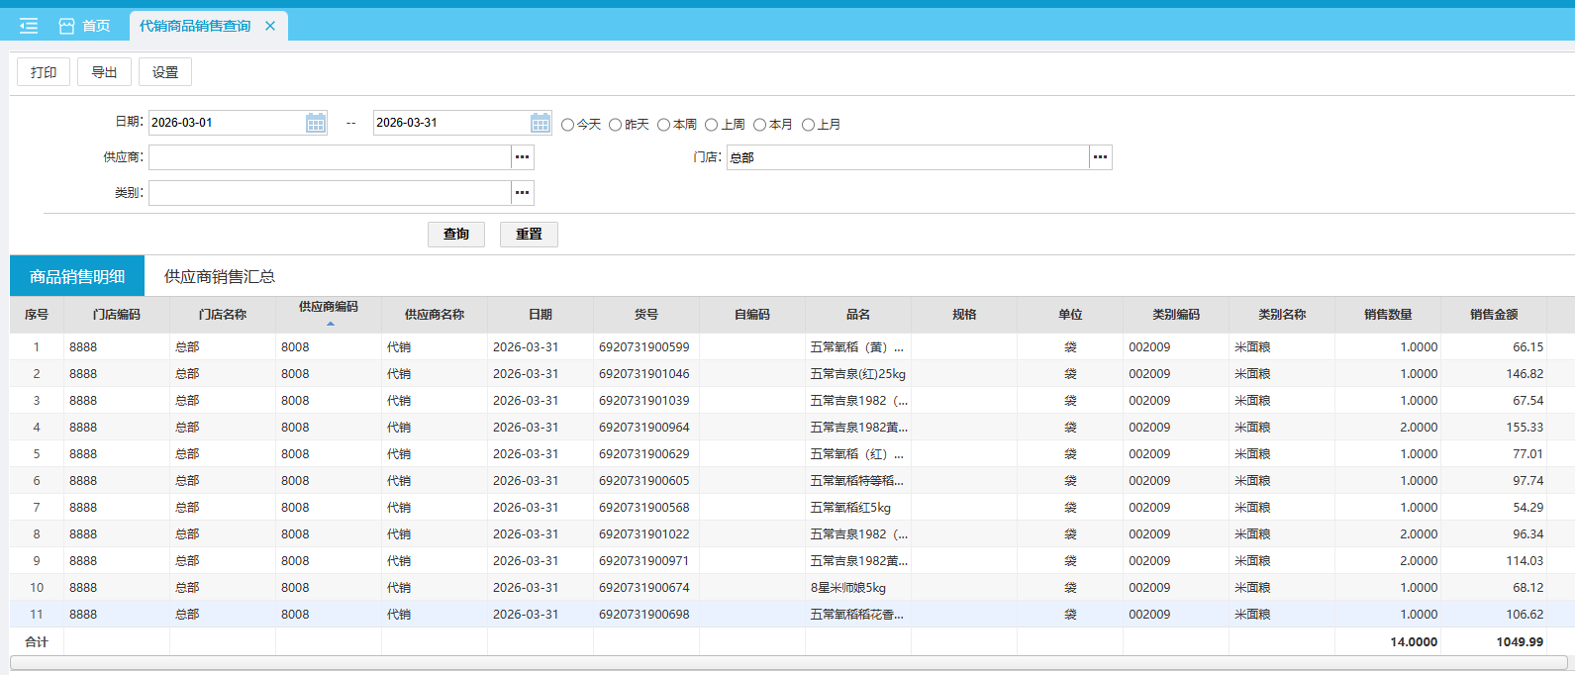
Task: Collapse the sidebar menu icon
Action: 29,26
